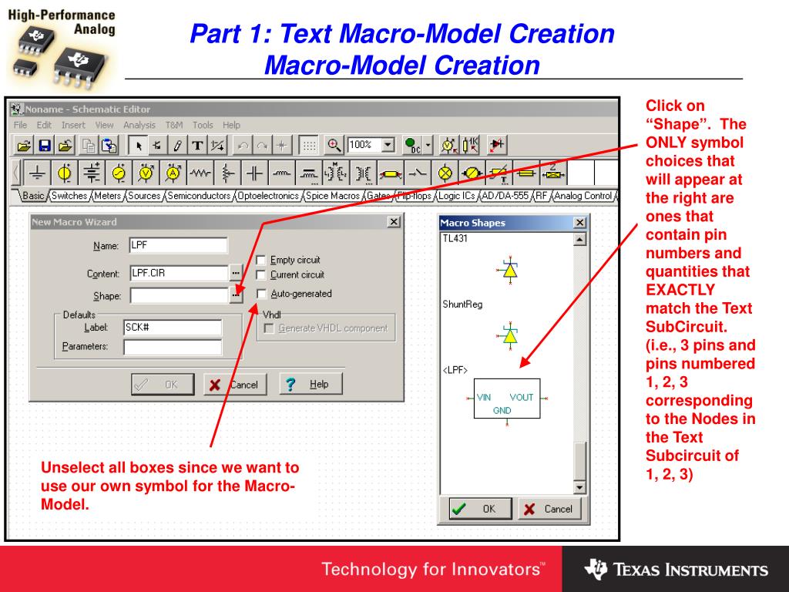Click Macro Shapes scrollbar up arrow
The height and width of the screenshot is (592, 789).
(579, 239)
